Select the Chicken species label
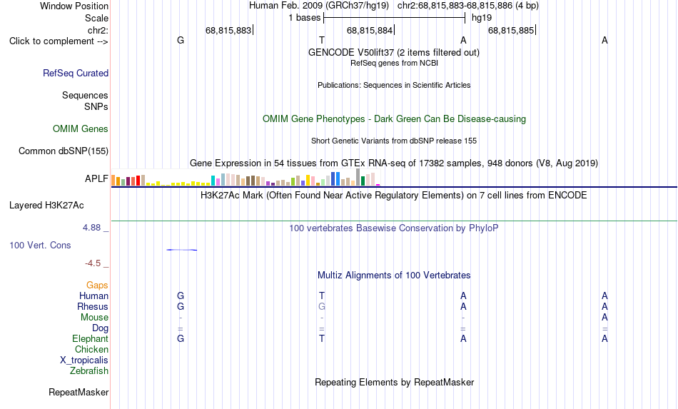 click(x=91, y=349)
